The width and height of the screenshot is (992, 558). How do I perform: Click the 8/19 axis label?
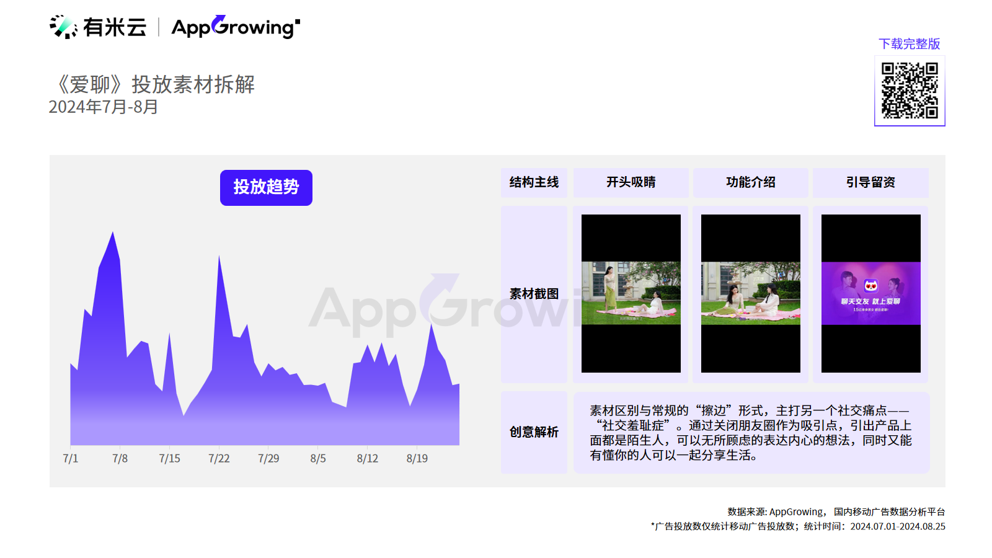(x=417, y=459)
